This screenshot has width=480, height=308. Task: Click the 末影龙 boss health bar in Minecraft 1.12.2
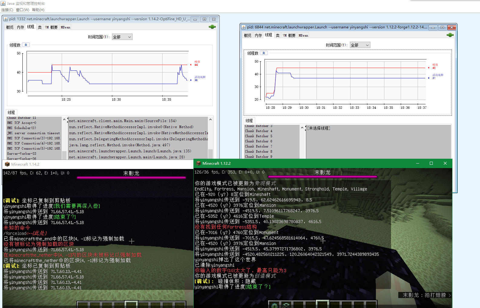coord(322,177)
